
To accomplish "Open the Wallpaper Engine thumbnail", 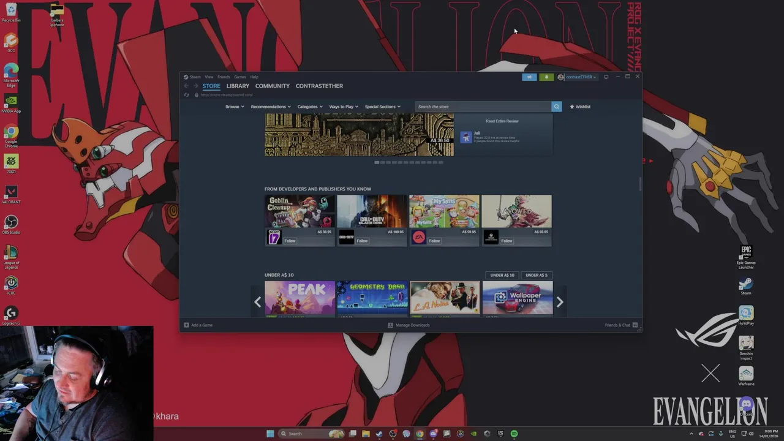I will (x=518, y=298).
